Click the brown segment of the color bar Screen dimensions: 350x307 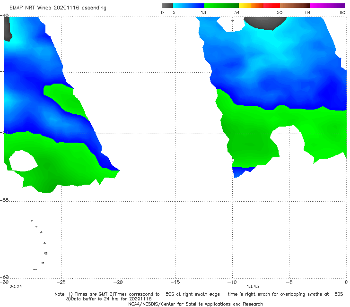click(295, 6)
